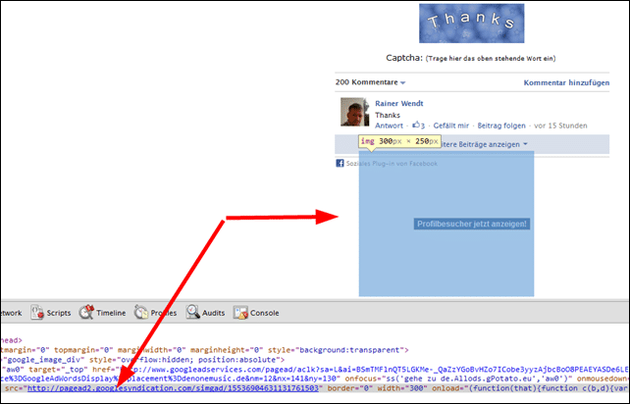
Task: Click the 'Thanks' comment text
Action: [x=388, y=116]
